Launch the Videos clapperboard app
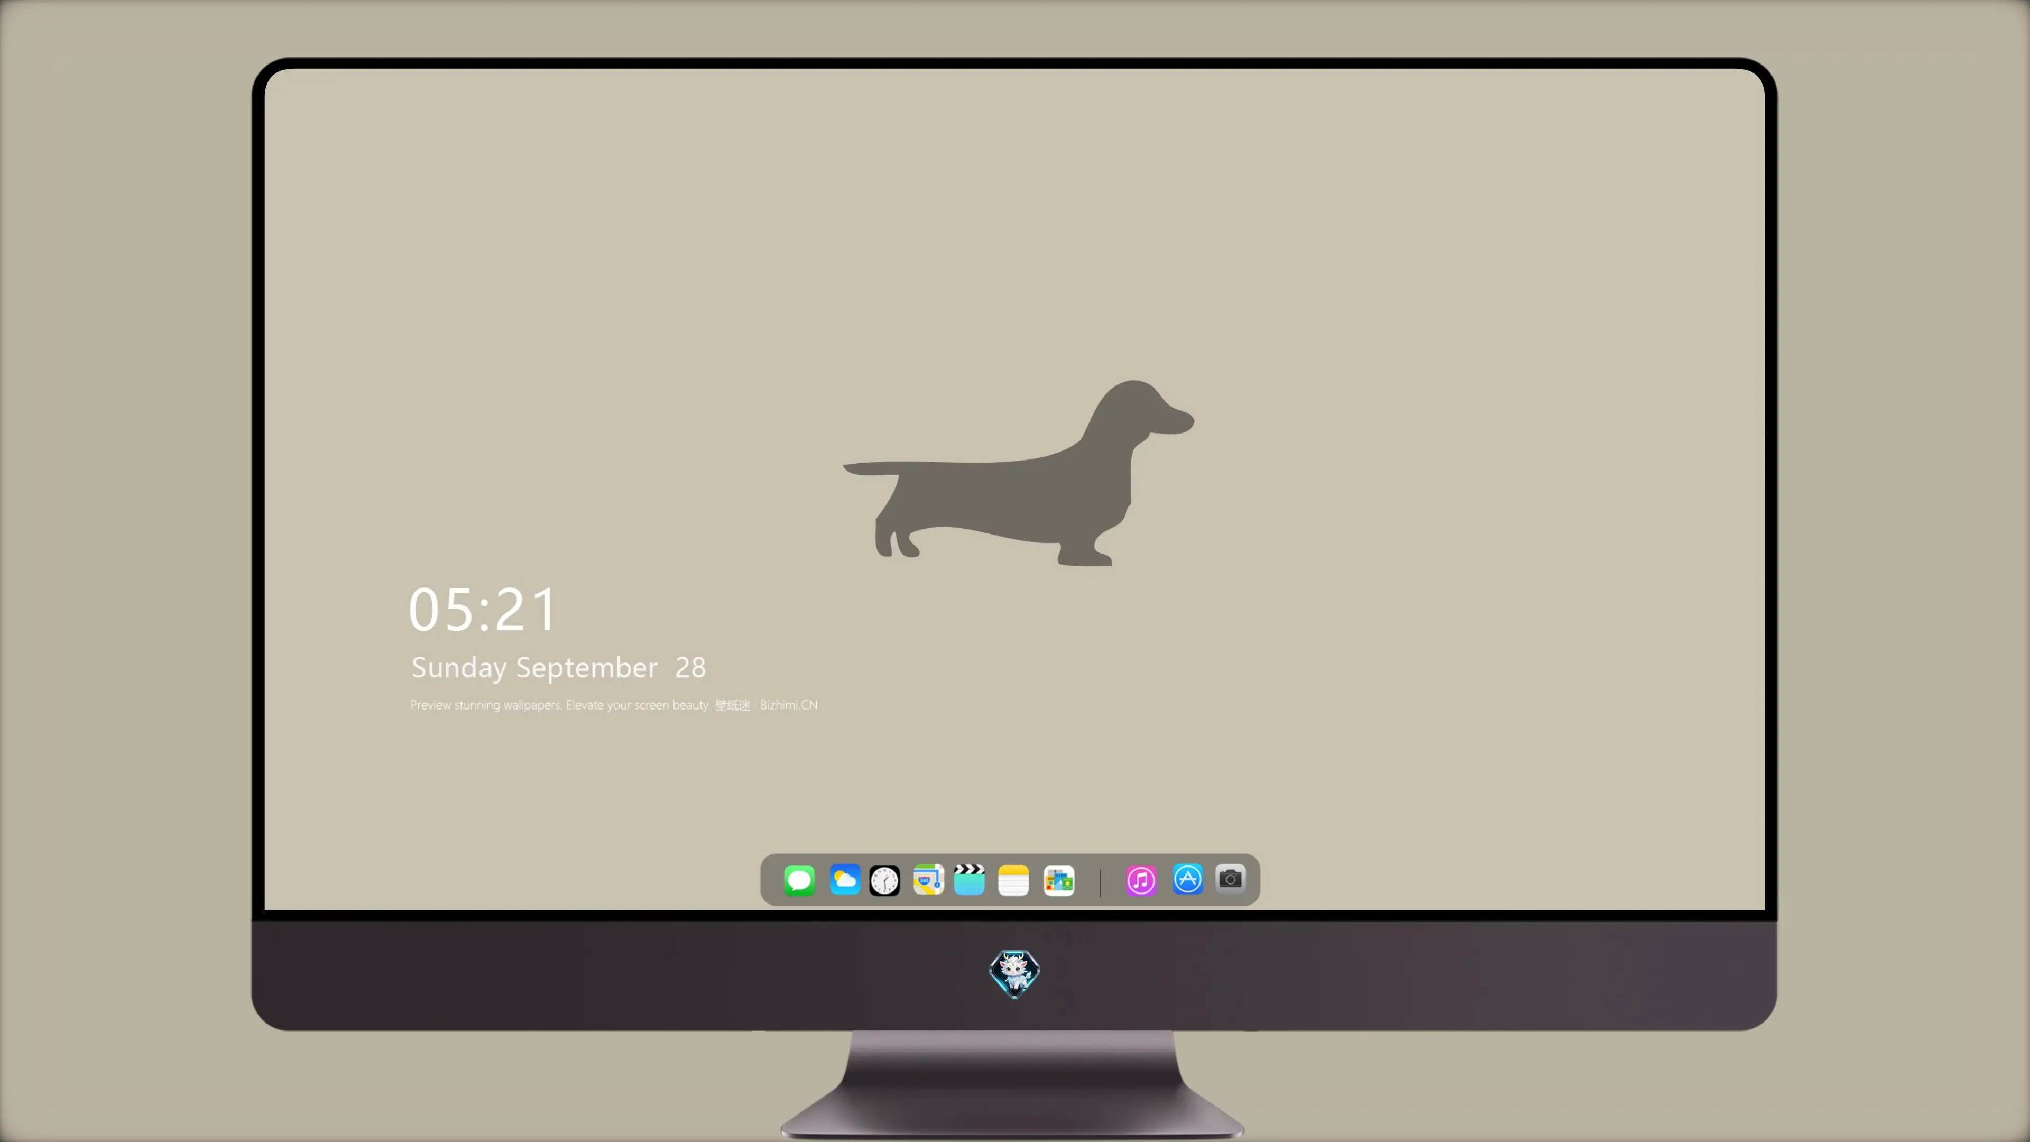2030x1142 pixels. point(970,880)
